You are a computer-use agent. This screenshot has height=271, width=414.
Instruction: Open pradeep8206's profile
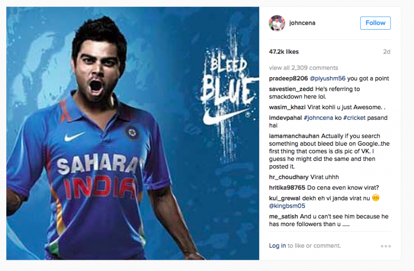(288, 78)
